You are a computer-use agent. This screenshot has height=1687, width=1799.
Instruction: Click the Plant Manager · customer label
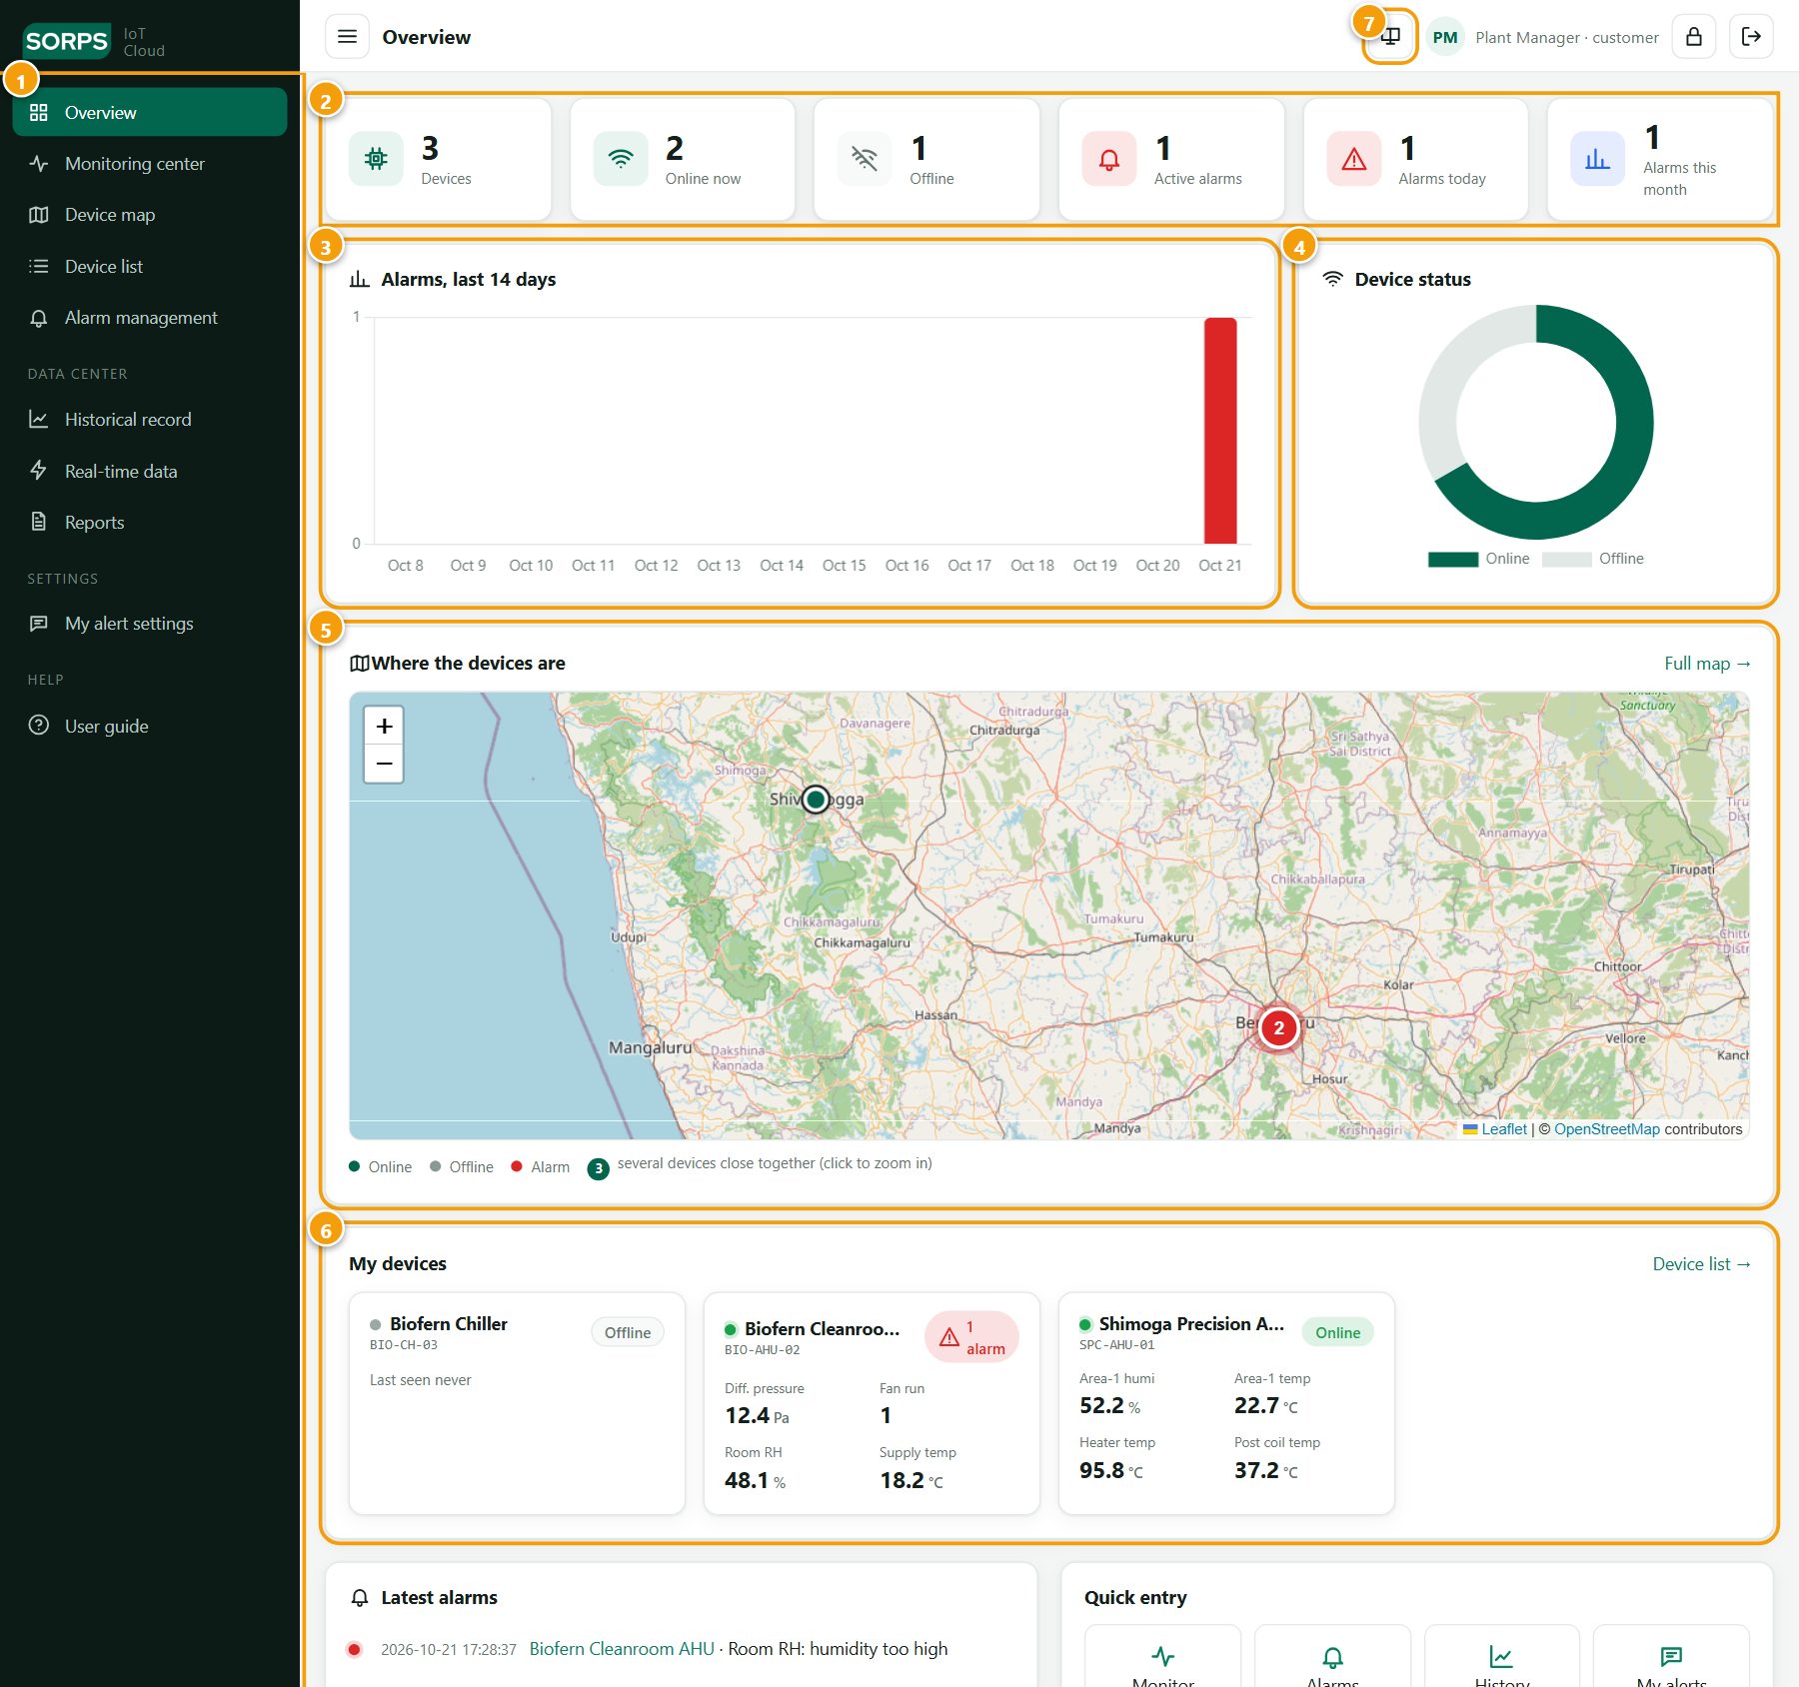[1566, 38]
